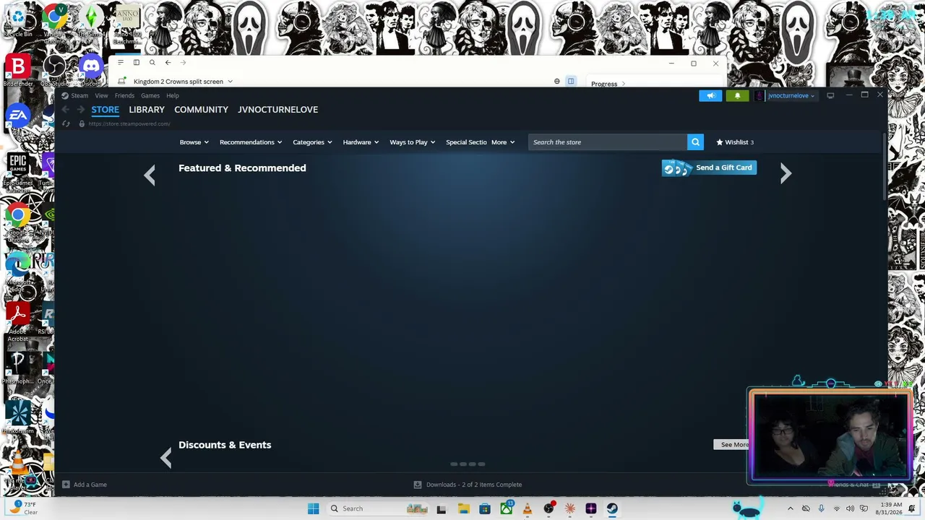The width and height of the screenshot is (925, 520).
Task: Expand the More store menu
Action: (503, 142)
